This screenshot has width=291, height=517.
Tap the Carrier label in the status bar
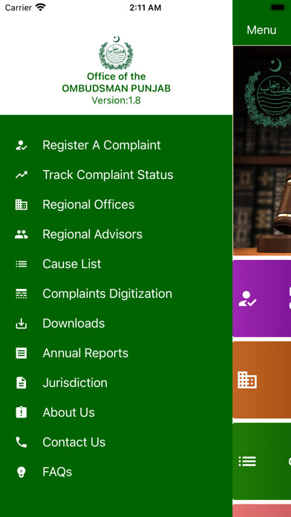[18, 7]
